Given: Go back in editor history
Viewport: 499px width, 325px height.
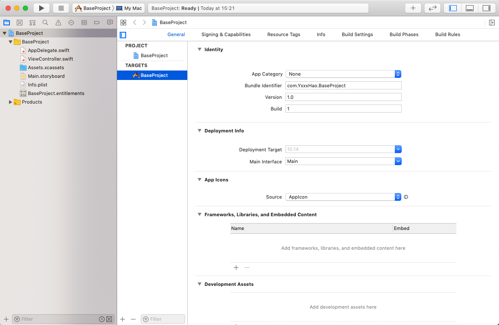Looking at the screenshot, I should (135, 22).
